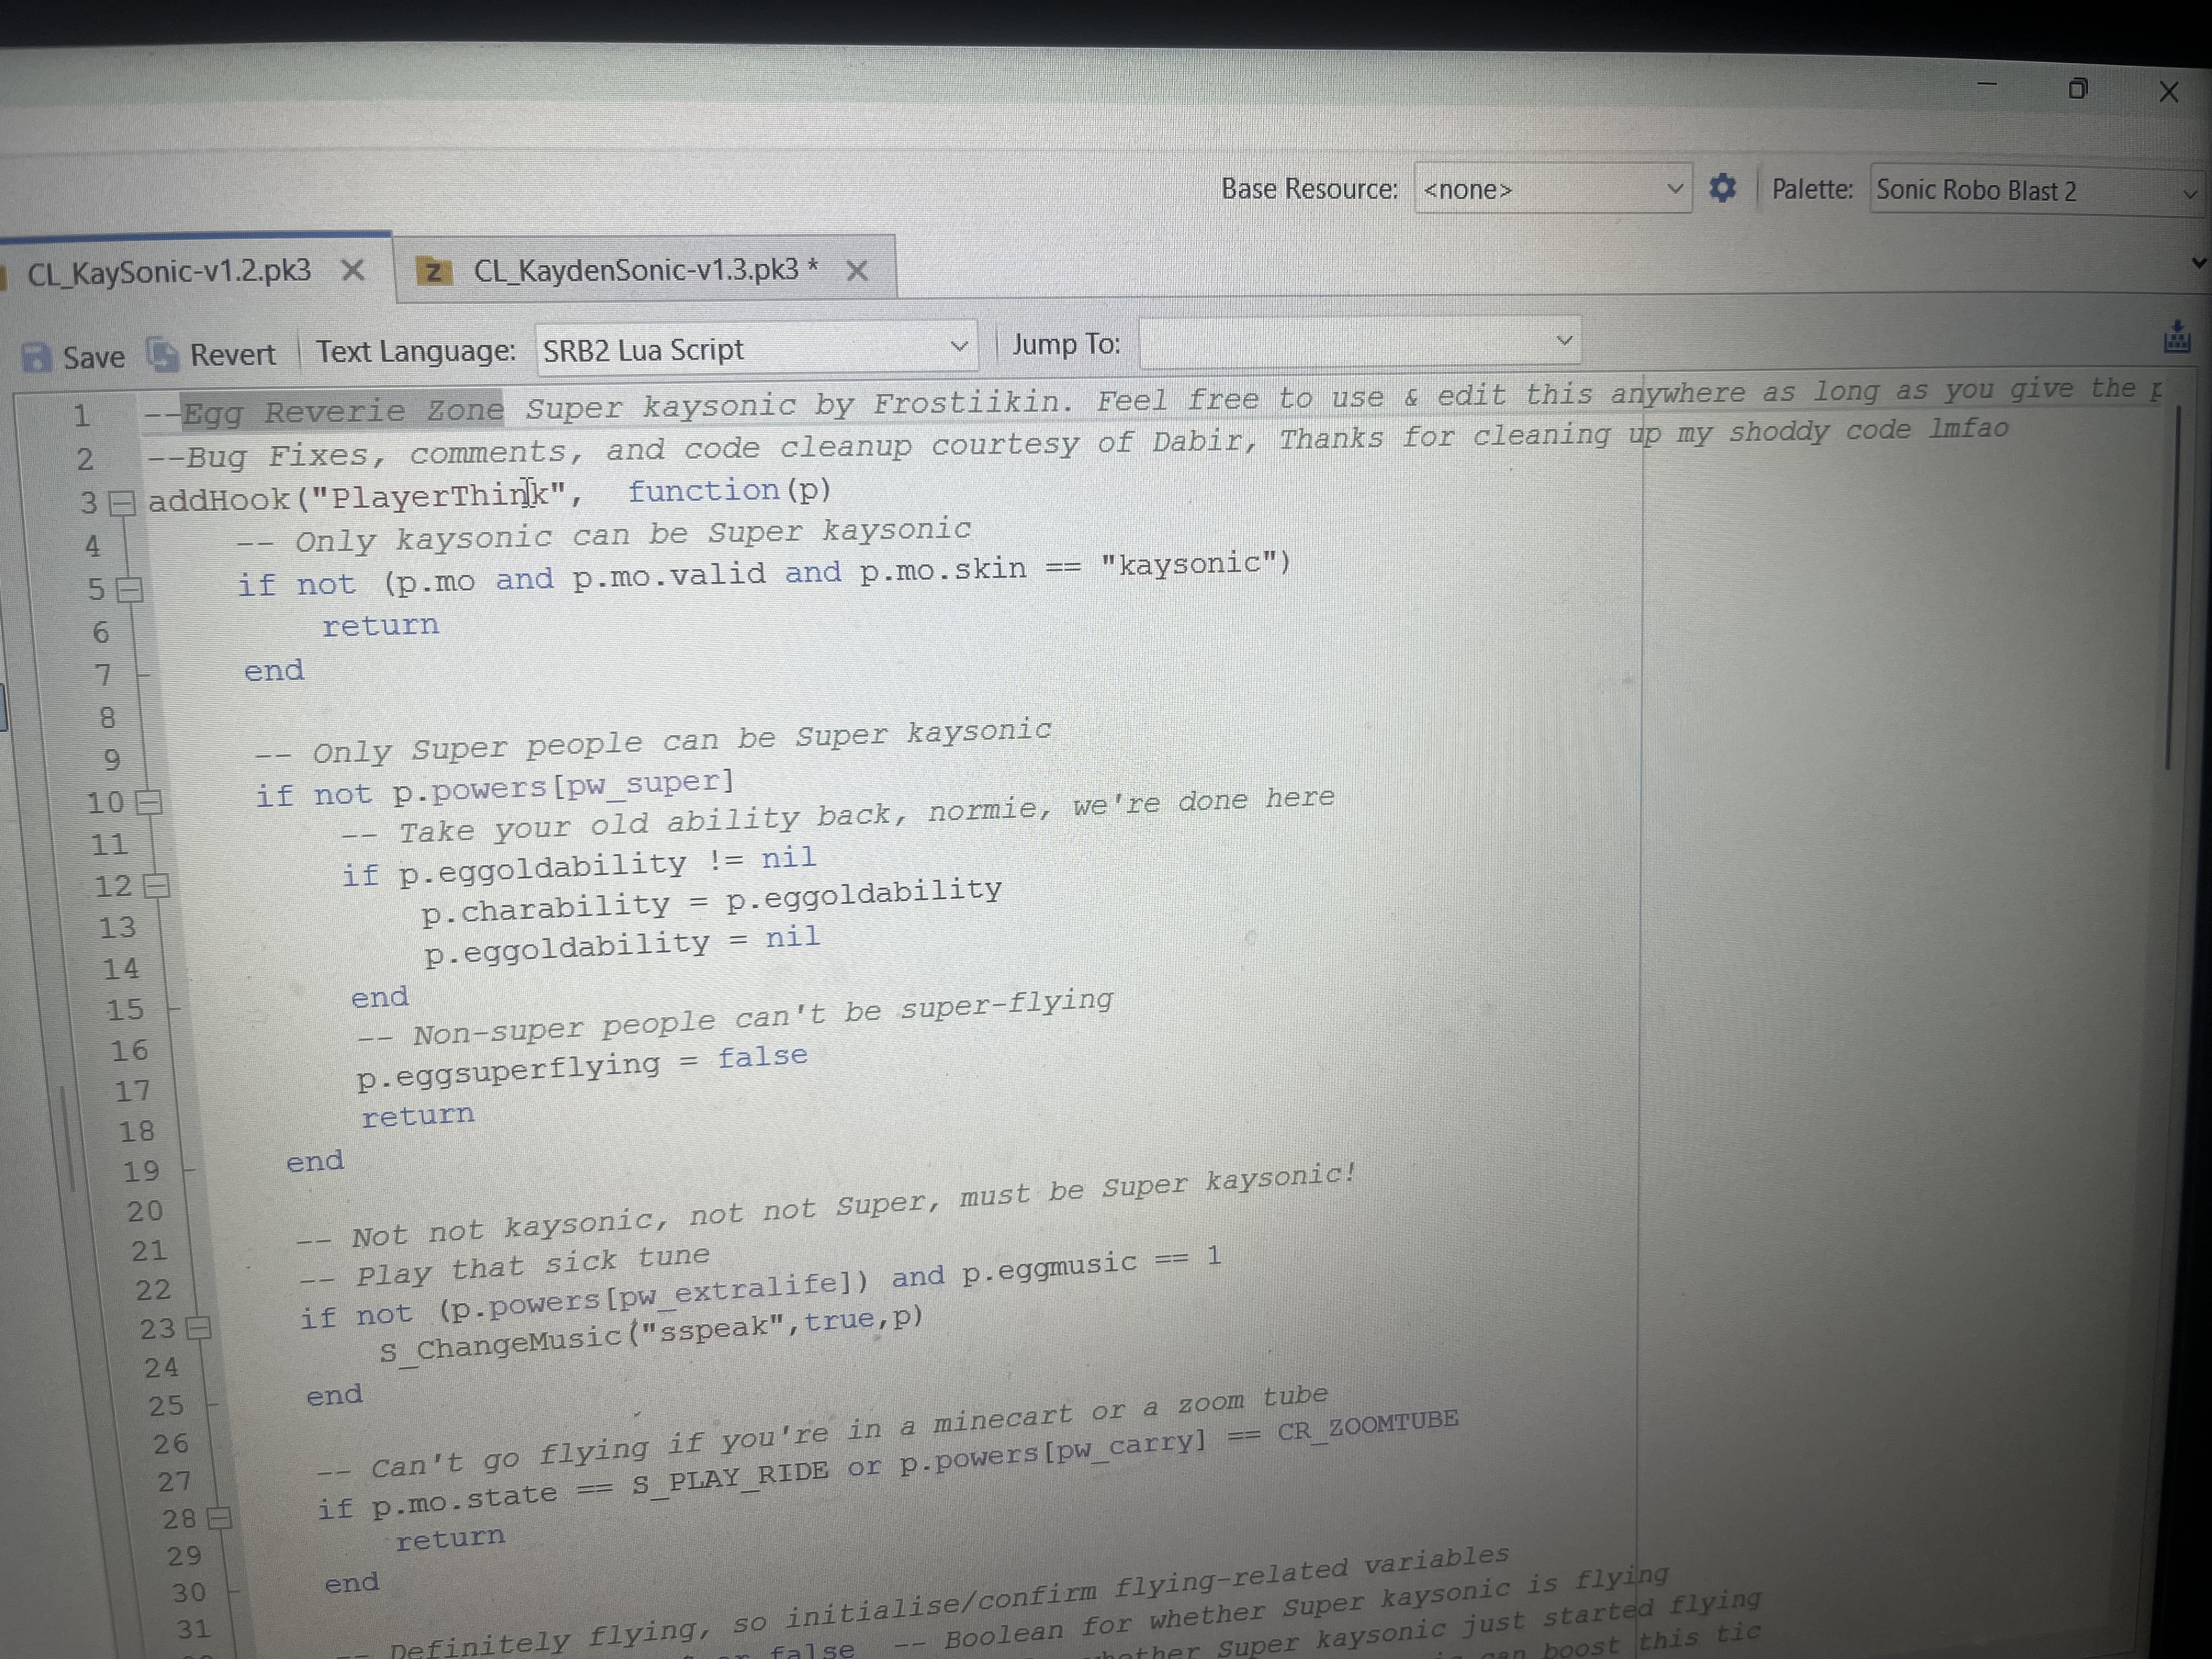Open Base Resource settings gear
The height and width of the screenshot is (1659, 2212).
(1722, 188)
